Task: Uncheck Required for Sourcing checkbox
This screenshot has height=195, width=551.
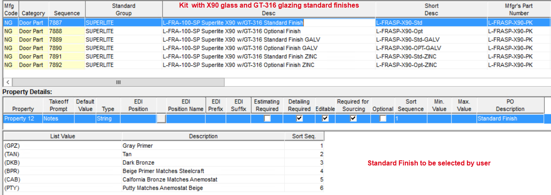Action: click(353, 119)
